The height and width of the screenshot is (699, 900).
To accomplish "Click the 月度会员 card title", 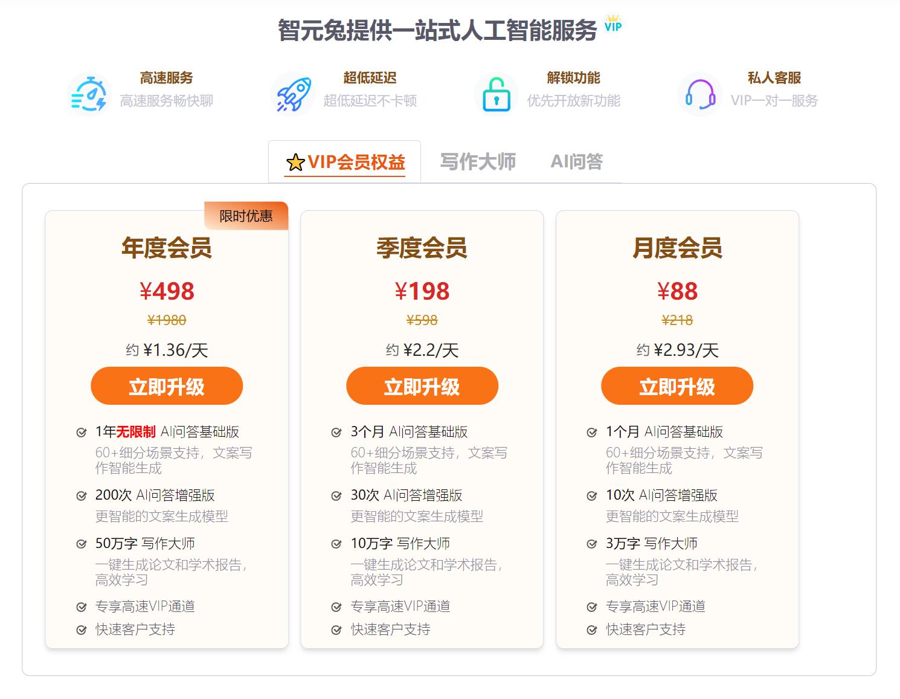I will 677,248.
